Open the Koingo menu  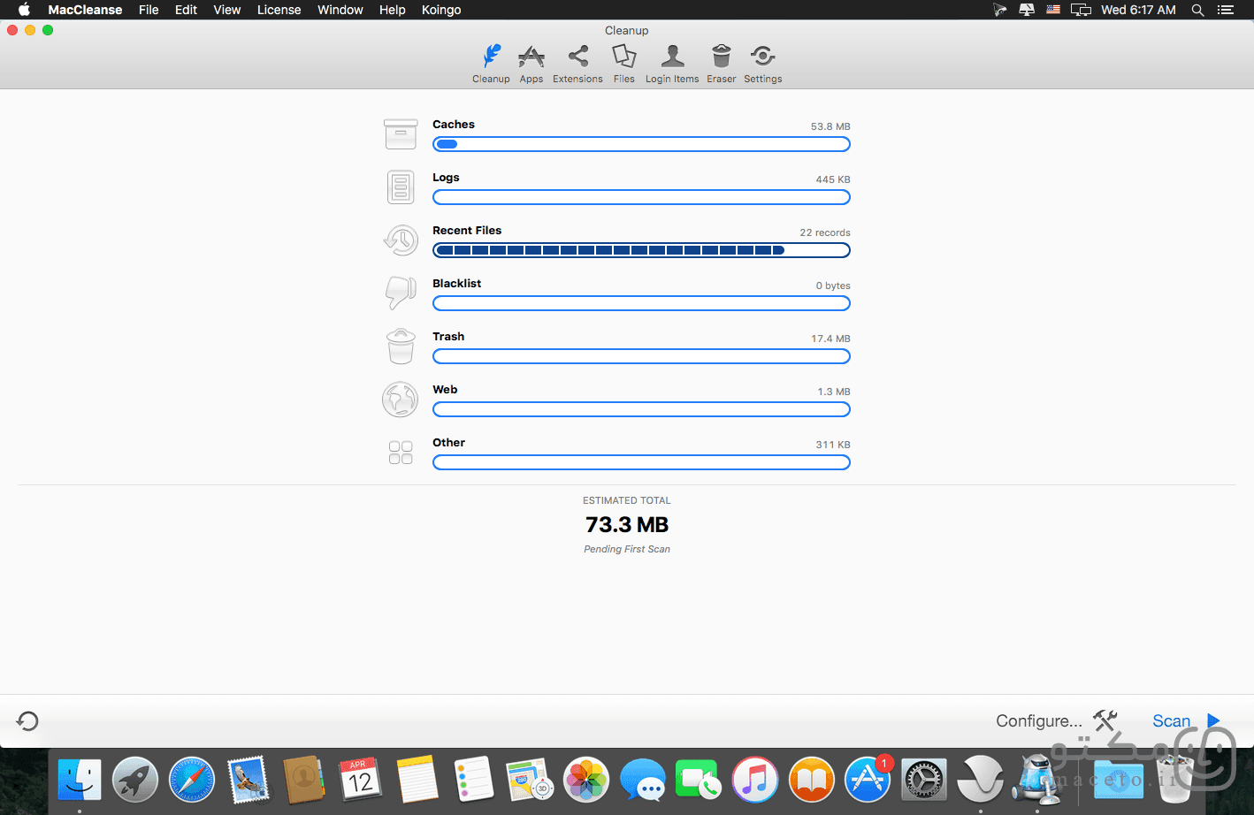point(441,10)
